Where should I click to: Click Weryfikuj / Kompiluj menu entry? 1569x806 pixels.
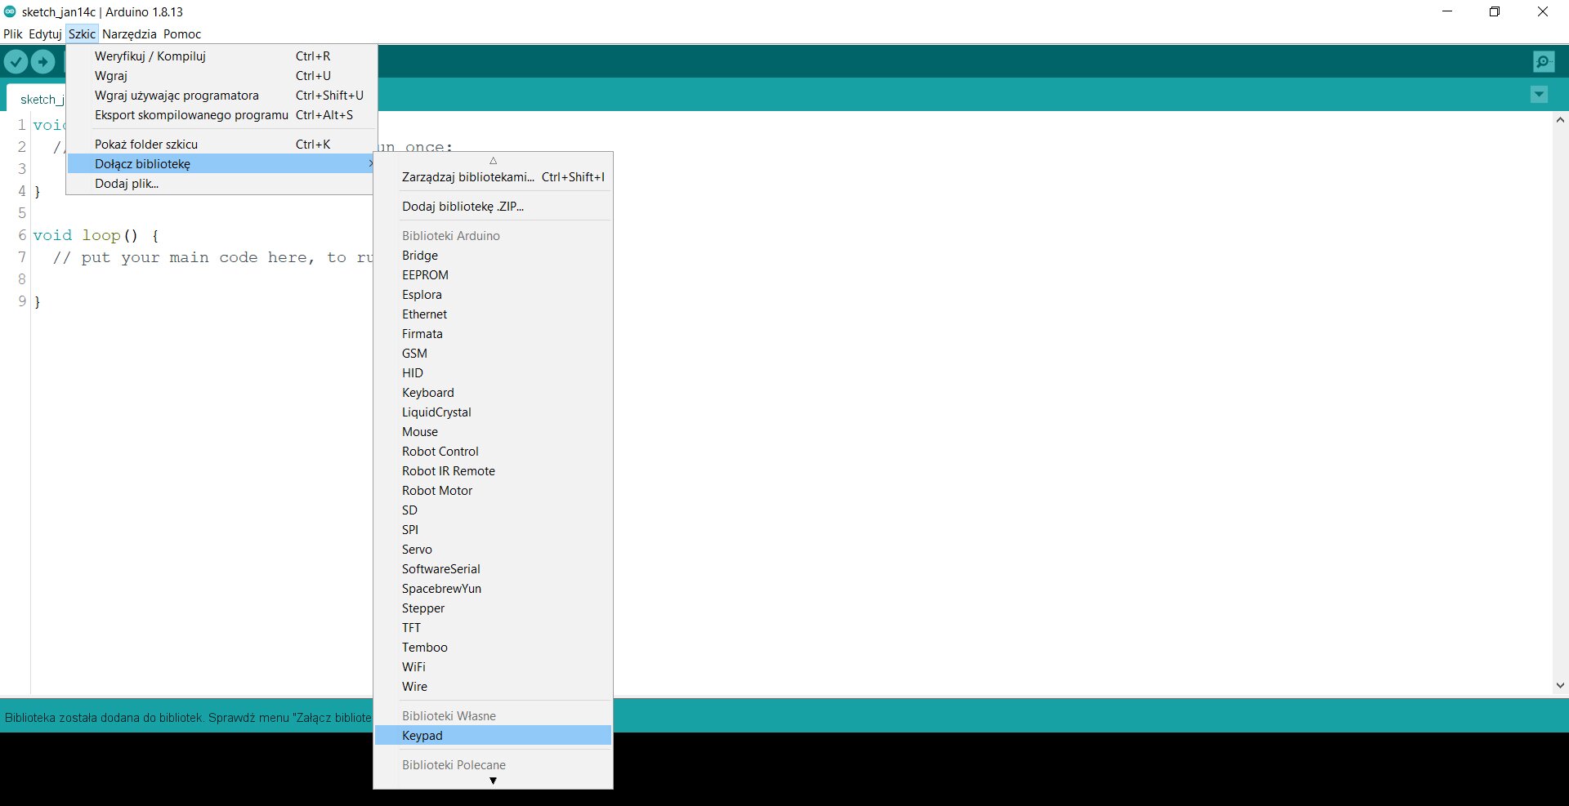point(150,56)
